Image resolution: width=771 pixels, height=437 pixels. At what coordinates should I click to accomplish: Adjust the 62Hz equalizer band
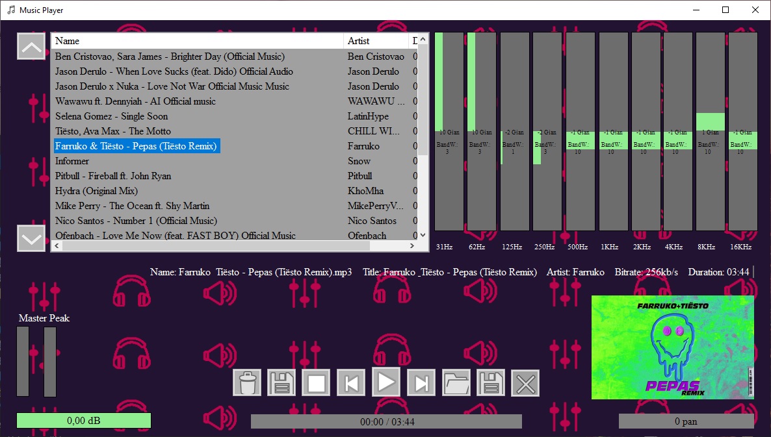pos(482,132)
